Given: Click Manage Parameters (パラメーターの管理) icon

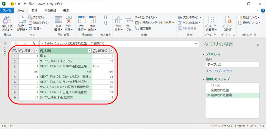Looking at the screenshot, I should (x=211, y=20).
